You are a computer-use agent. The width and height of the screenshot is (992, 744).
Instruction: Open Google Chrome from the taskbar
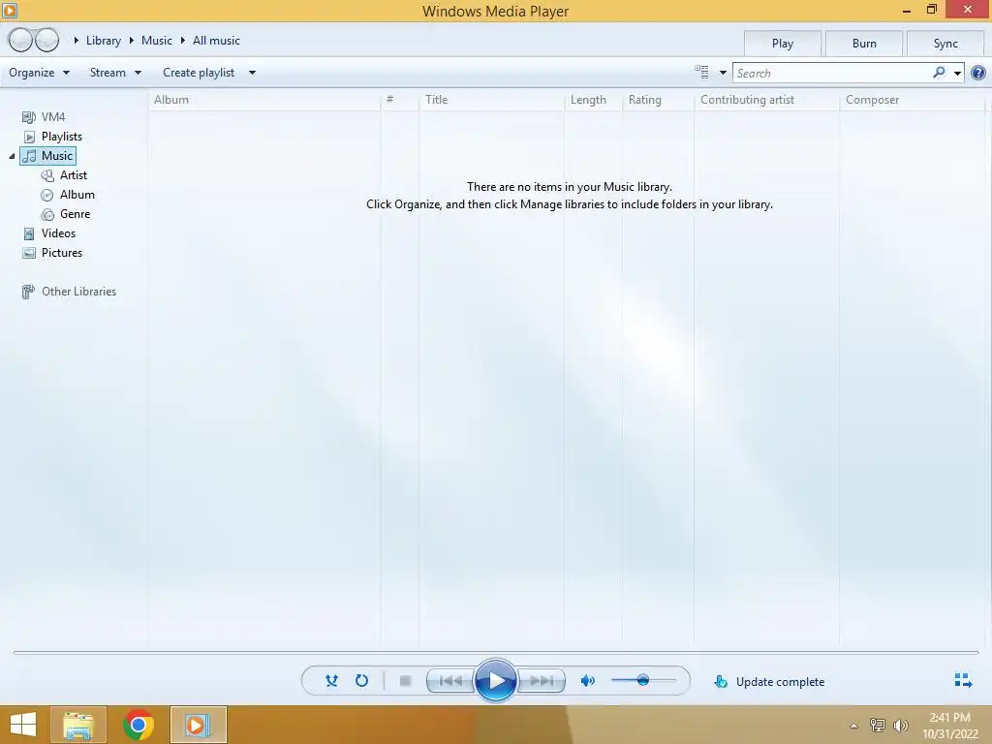click(139, 725)
